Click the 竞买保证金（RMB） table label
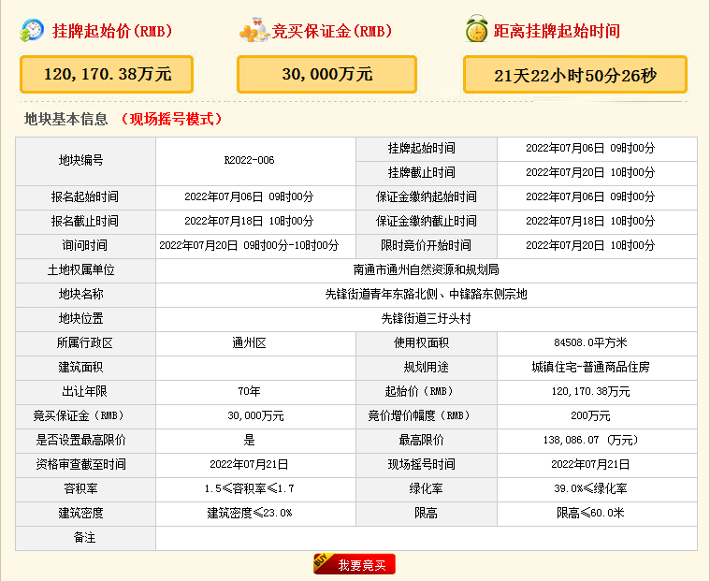Screen dimensions: 710x581 [79, 415]
